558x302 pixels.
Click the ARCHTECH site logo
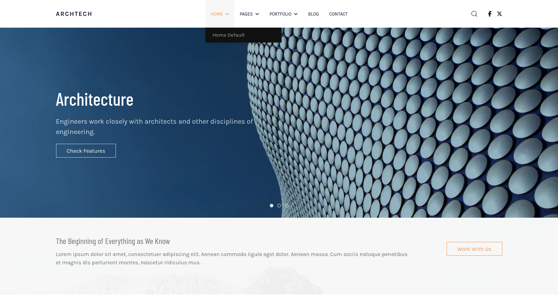click(x=74, y=14)
